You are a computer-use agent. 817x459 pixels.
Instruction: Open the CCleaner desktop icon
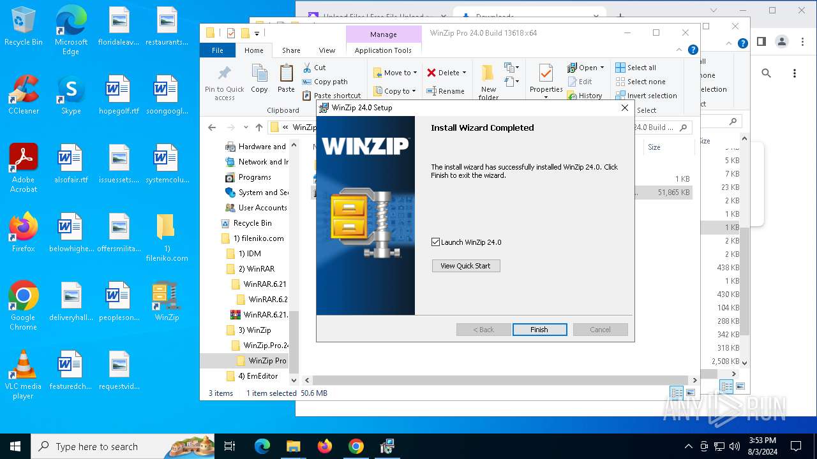(x=24, y=96)
